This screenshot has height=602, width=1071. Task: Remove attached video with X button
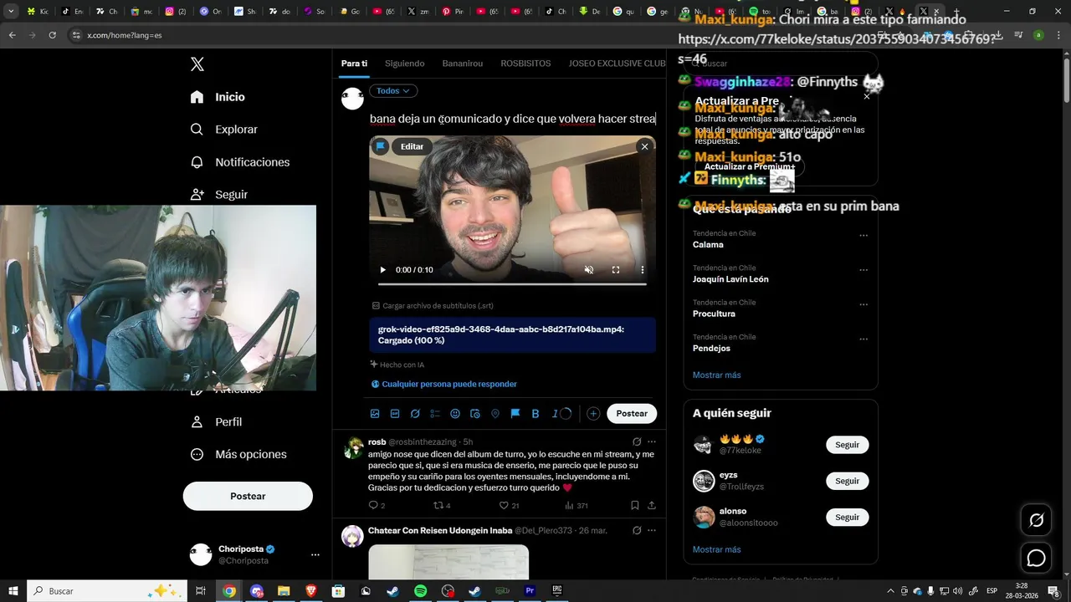click(644, 146)
